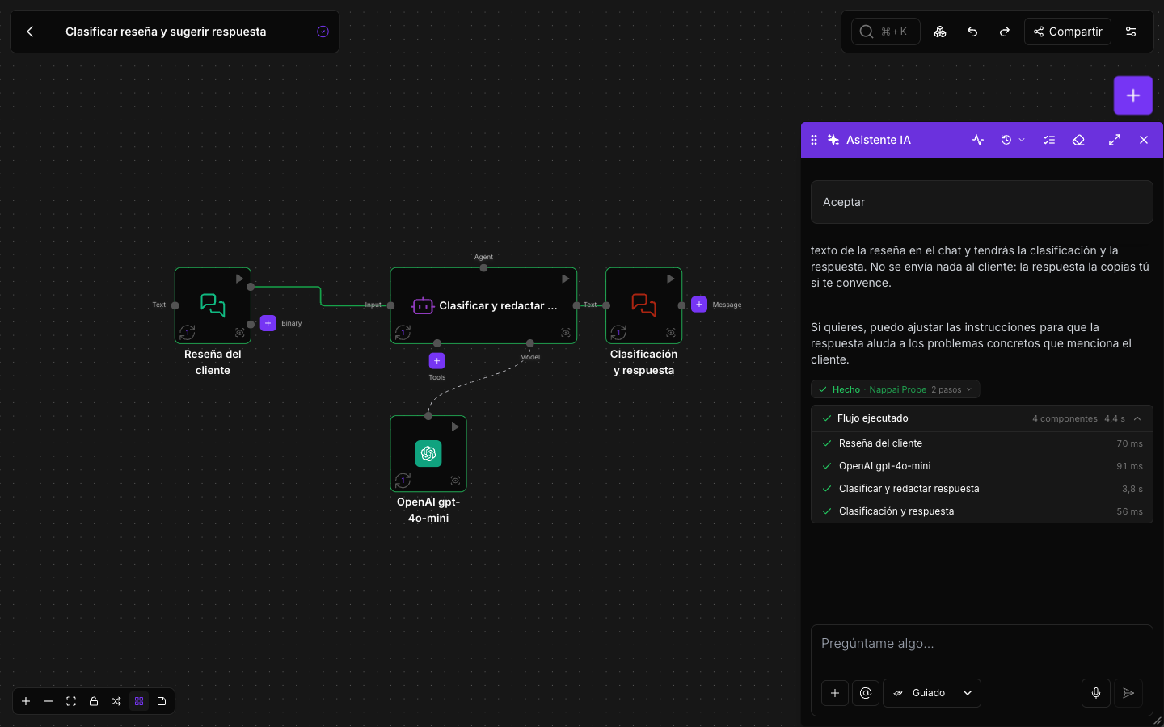Viewport: 1164px width, 727px height.
Task: Toggle output inspection on OpenAI node
Action: coord(455,481)
